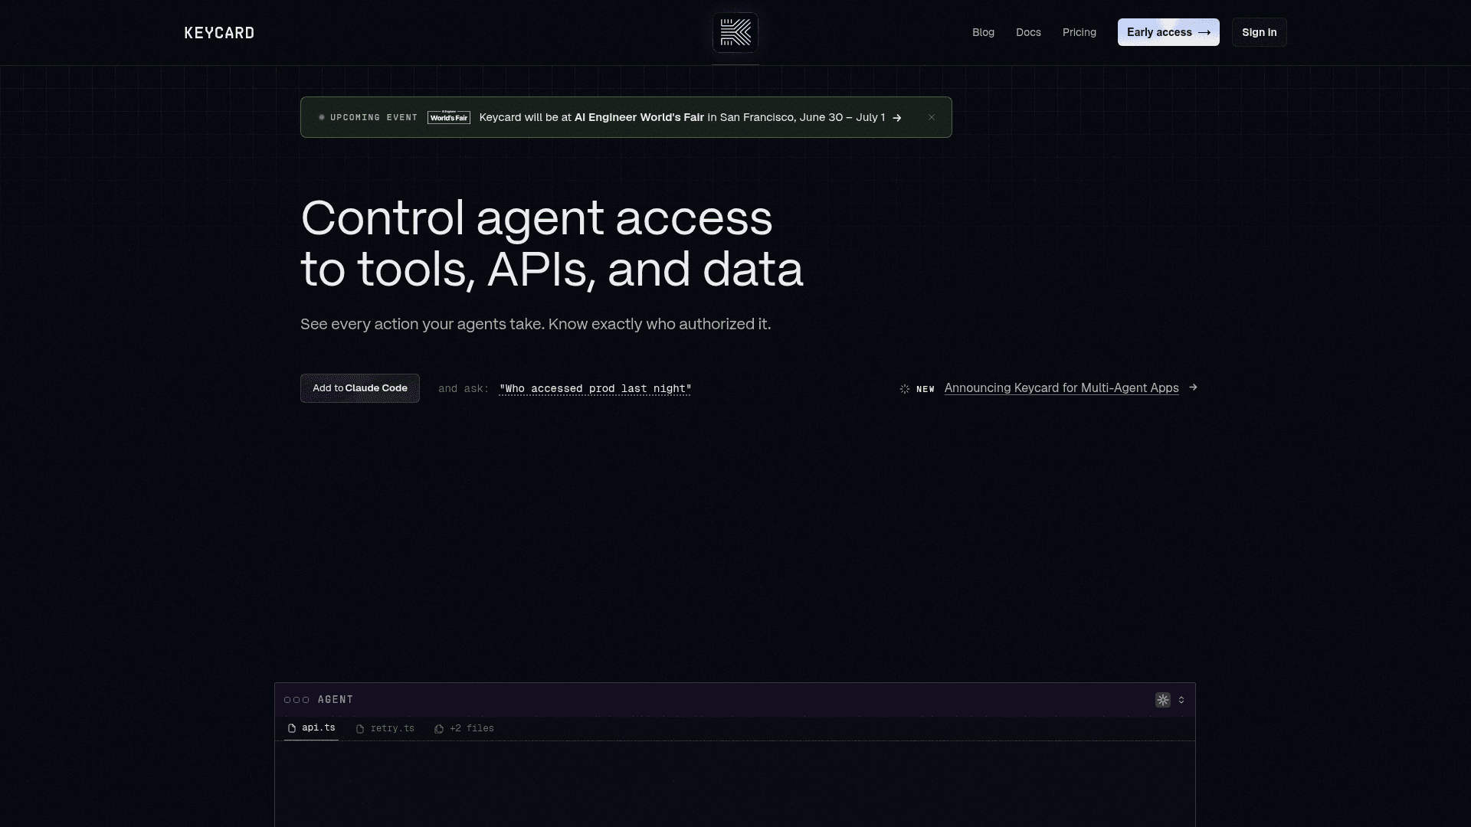Request Early access

1168,32
